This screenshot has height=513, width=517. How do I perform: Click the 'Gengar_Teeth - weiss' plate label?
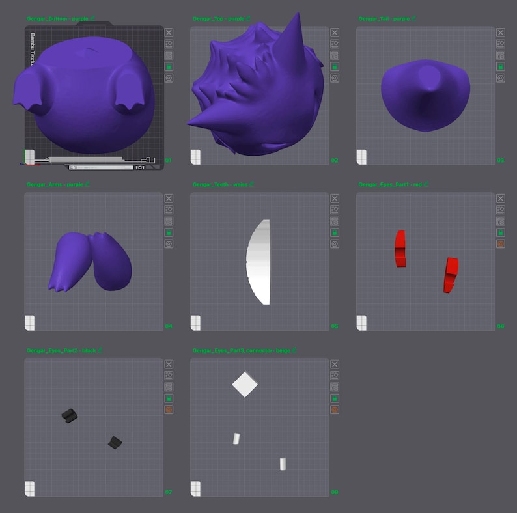pyautogui.click(x=220, y=184)
